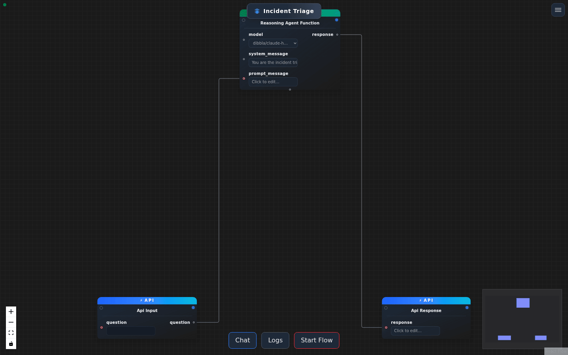Open the hamburger menu icon

(x=558, y=10)
